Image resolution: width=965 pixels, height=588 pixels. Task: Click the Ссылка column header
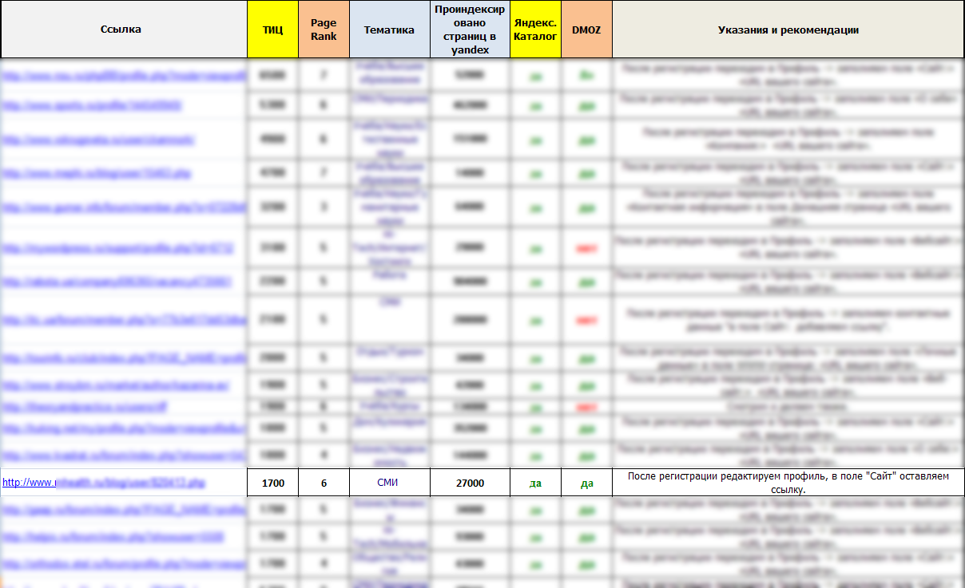tap(121, 30)
